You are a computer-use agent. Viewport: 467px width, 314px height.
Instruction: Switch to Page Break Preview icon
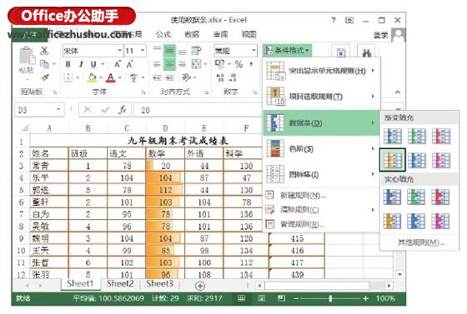(281, 298)
